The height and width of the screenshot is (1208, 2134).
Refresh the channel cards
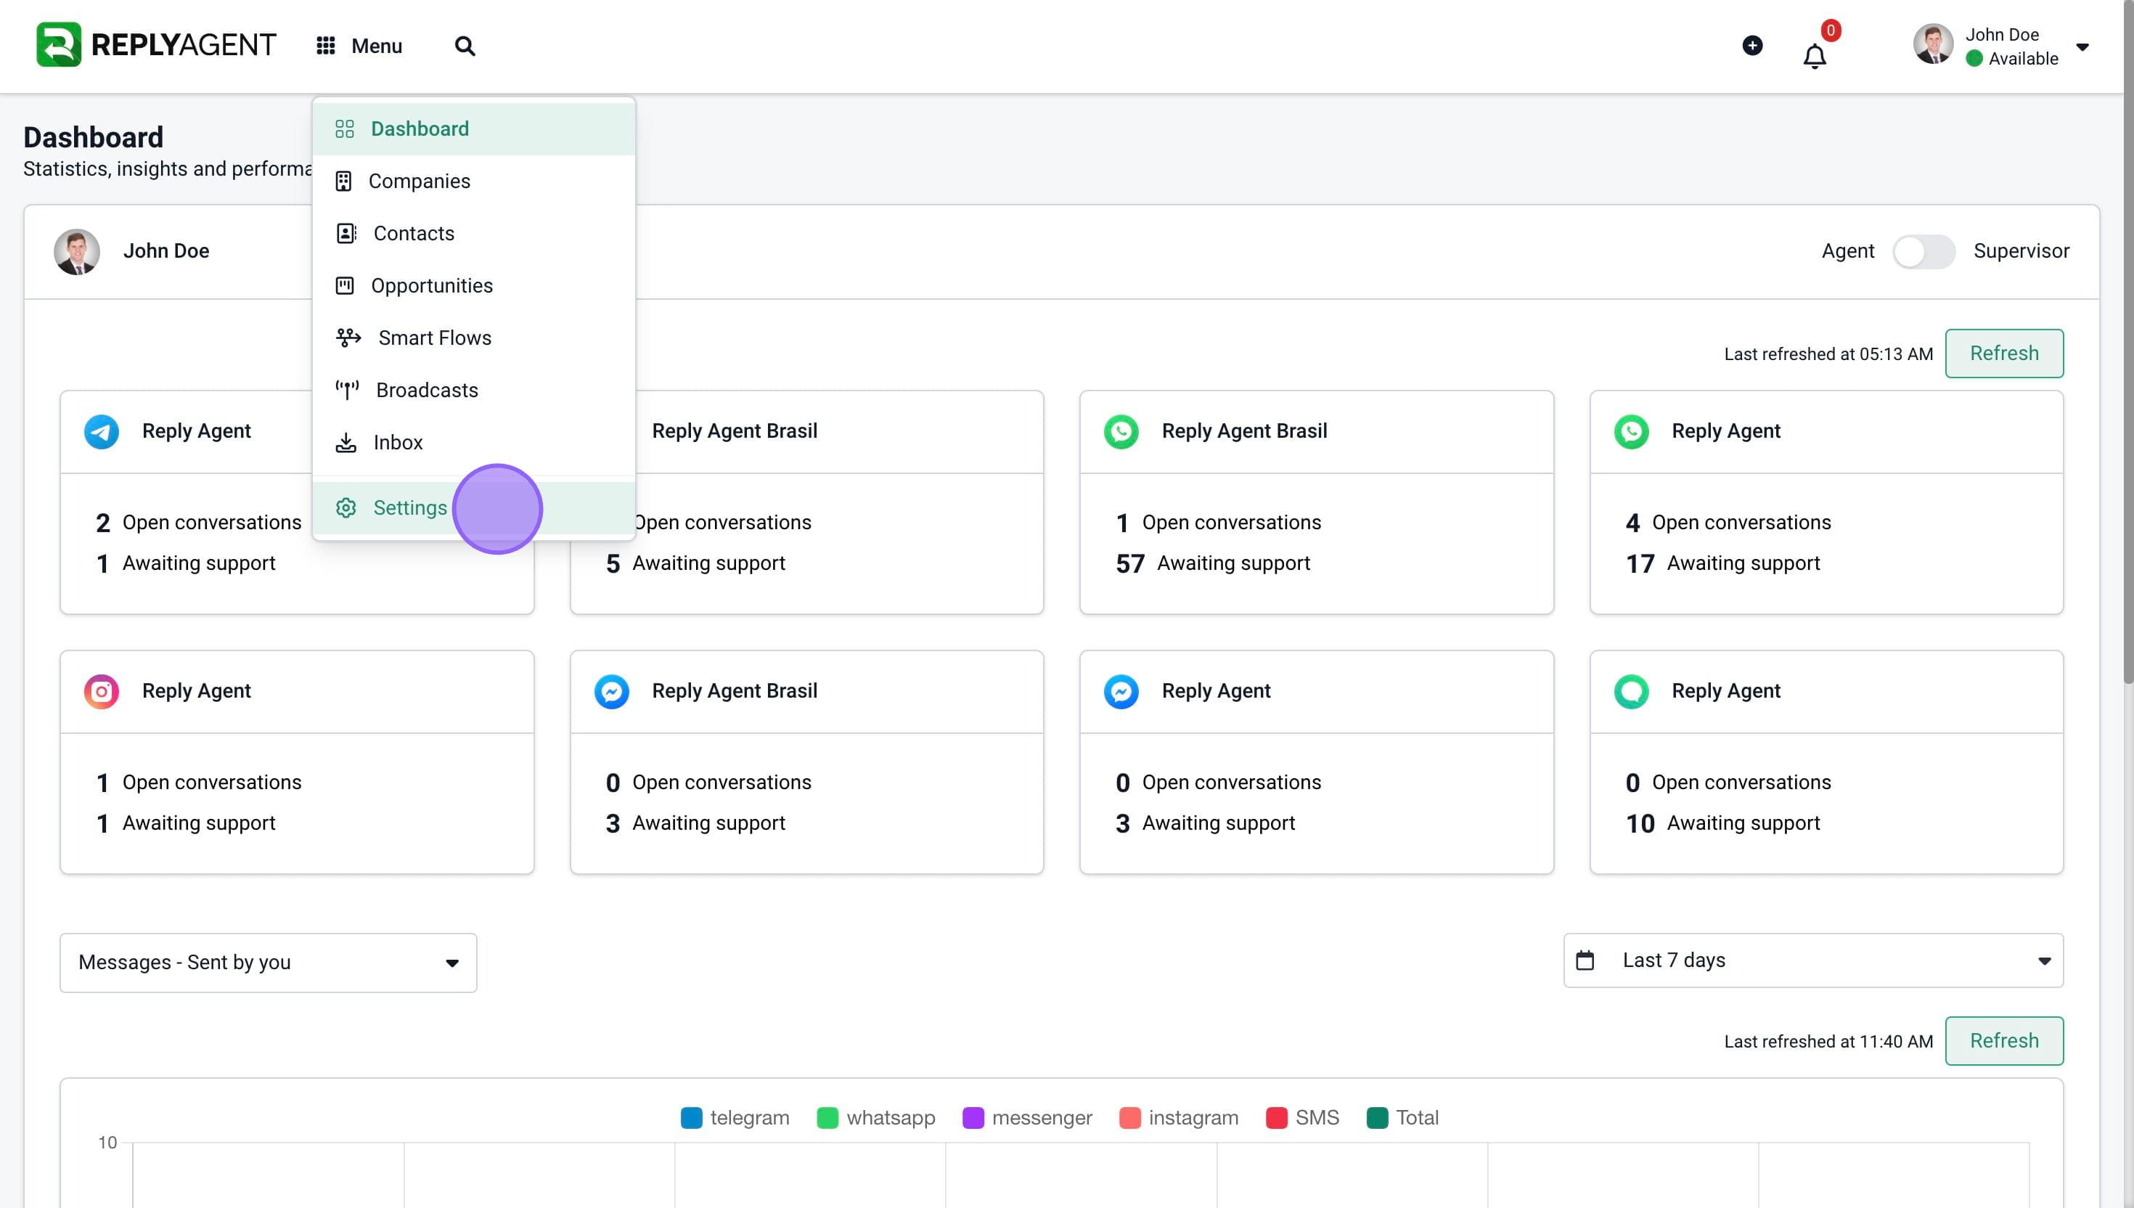(x=2004, y=354)
